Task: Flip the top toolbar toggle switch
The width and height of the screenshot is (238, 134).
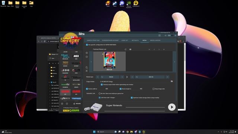Action: click(170, 35)
